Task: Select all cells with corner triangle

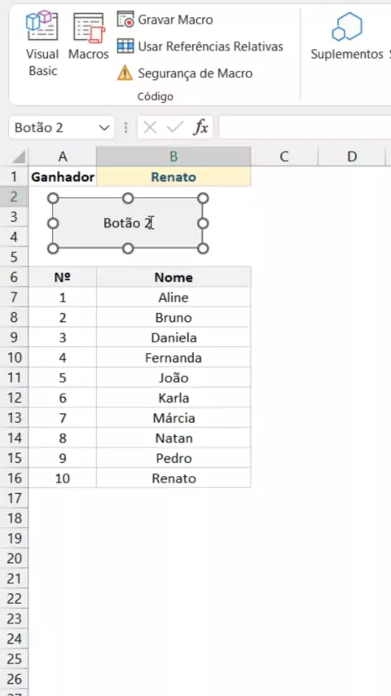Action: coord(18,156)
